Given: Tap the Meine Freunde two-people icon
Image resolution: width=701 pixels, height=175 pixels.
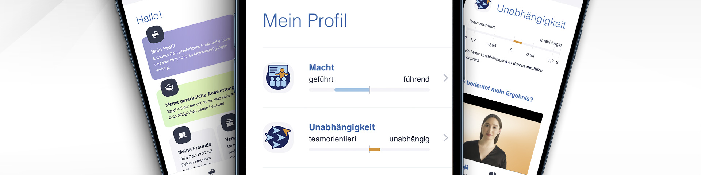Looking at the screenshot, I should (182, 135).
